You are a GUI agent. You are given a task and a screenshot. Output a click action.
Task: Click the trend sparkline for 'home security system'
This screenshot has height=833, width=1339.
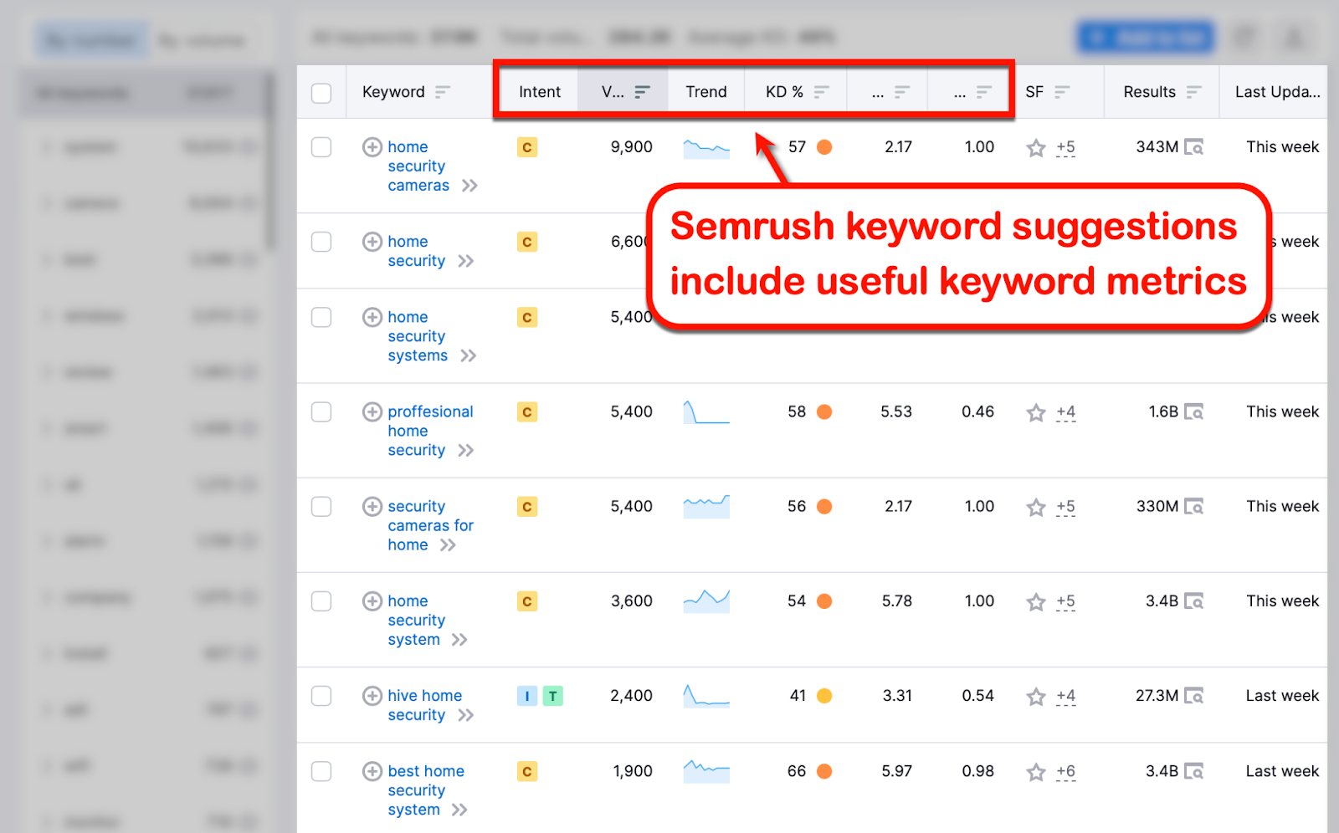pos(706,601)
